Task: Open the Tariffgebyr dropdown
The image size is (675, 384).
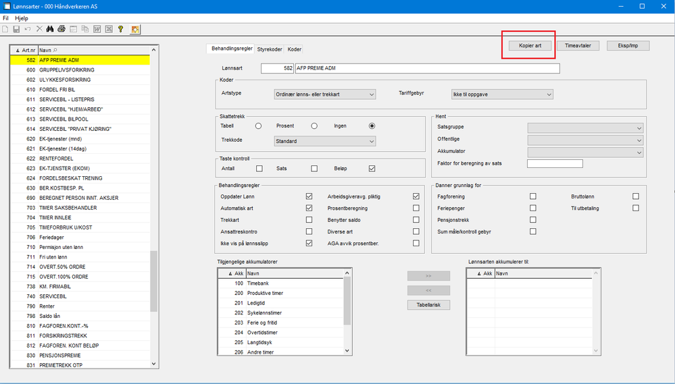Action: pos(502,94)
